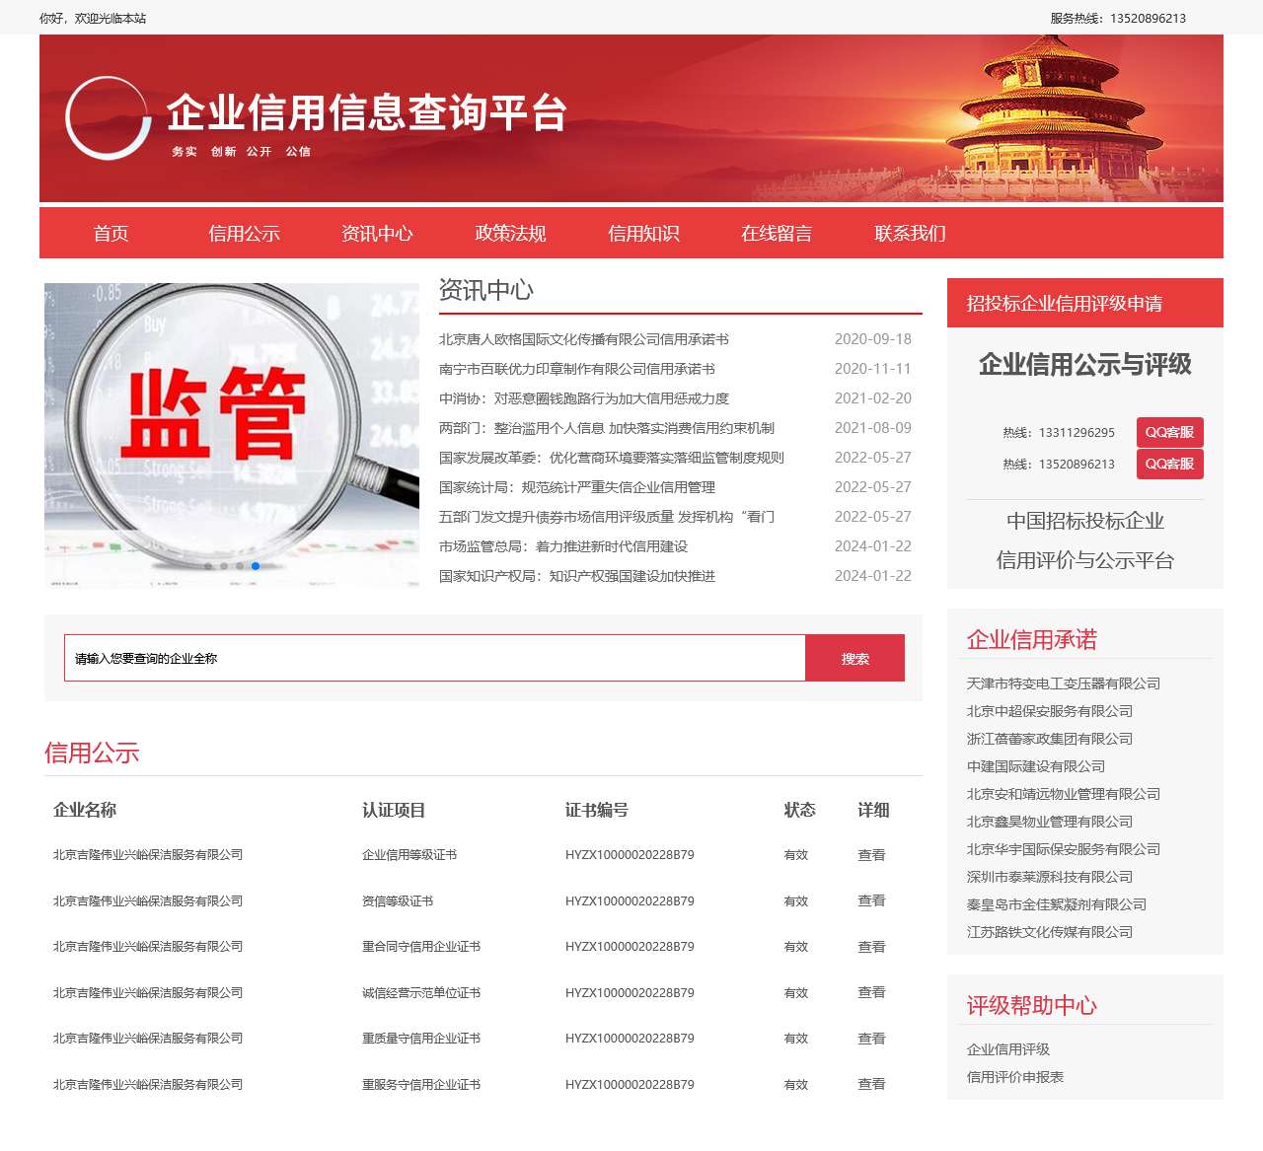The image size is (1263, 1151).
Task: Open 秦皇岛市金佳絮凝剂有限公司 commitment link
Action: (x=1057, y=904)
